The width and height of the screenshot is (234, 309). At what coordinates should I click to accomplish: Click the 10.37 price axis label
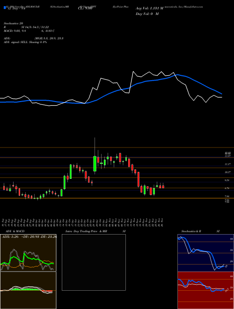228,172
